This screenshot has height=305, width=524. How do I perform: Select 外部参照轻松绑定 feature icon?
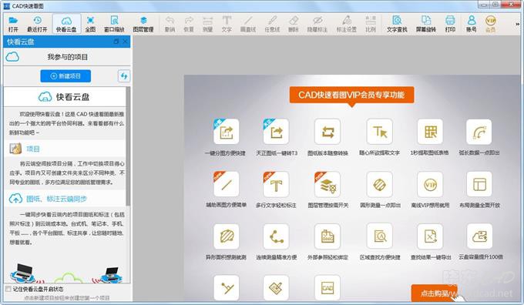point(327,236)
